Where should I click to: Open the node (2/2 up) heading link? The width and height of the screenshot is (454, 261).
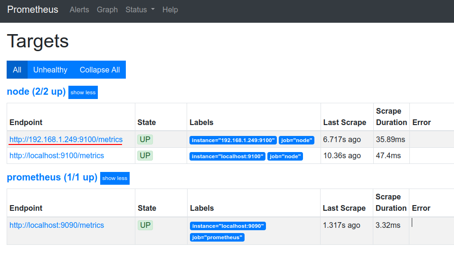[36, 91]
